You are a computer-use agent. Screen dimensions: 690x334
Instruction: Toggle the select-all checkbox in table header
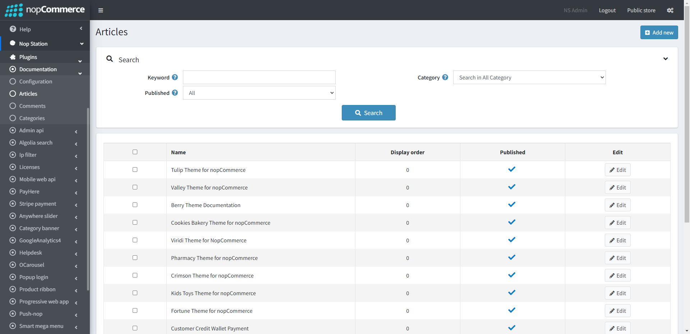135,152
